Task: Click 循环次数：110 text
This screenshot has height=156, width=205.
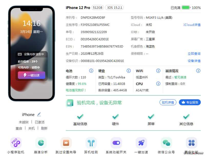Action: click(x=76, y=77)
